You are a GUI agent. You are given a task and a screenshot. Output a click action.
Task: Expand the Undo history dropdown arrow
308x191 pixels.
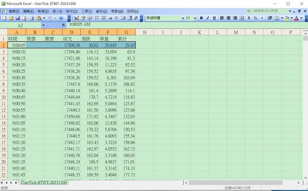coord(55,18)
